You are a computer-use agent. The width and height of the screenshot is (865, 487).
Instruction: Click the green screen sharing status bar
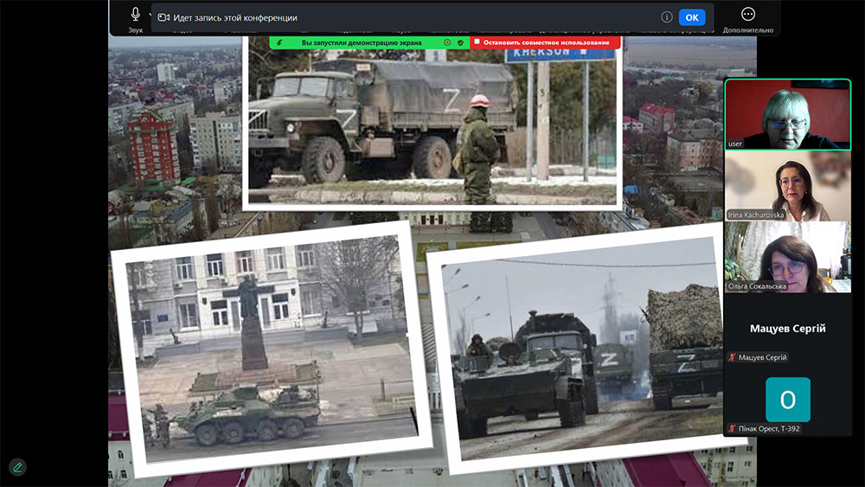point(363,42)
